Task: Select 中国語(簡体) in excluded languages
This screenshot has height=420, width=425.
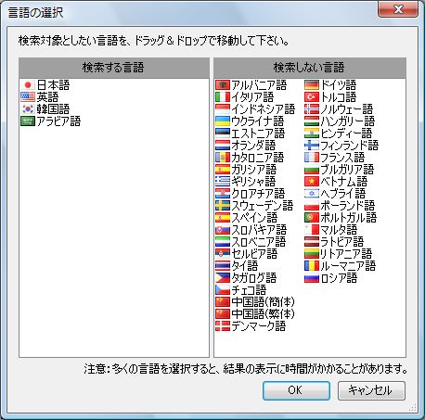Action: click(255, 302)
